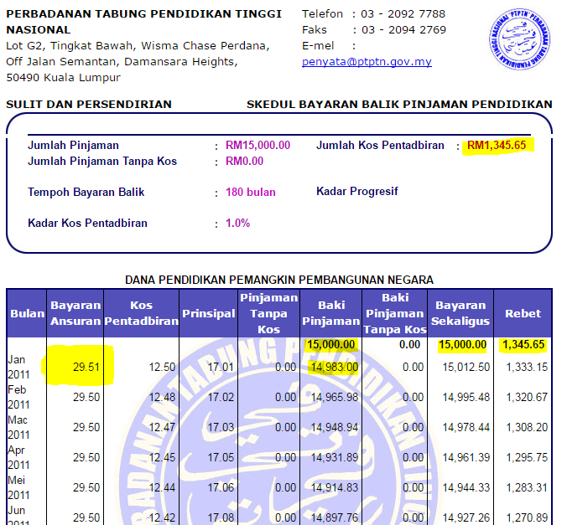The width and height of the screenshot is (567, 525).
Task: Click the PERBADANAN TABUNG PENDIDIKAN TINGGI NASIONAL name
Action: 143,22
